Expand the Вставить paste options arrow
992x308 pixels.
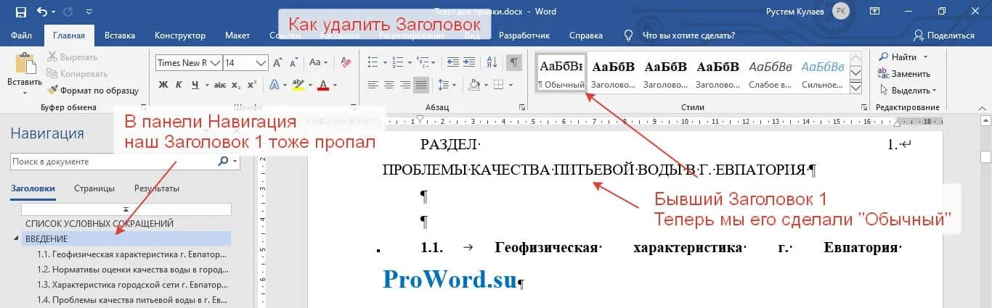24,93
